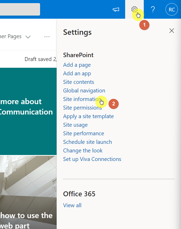Click into the search box
This screenshot has width=181, height=229.
20,9
